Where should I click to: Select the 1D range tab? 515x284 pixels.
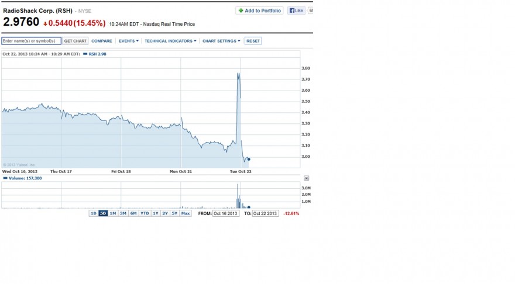click(93, 213)
